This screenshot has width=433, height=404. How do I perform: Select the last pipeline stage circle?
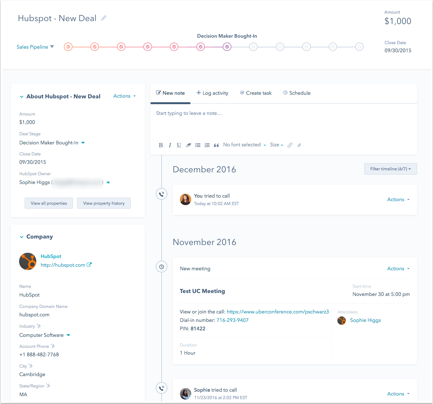359,47
